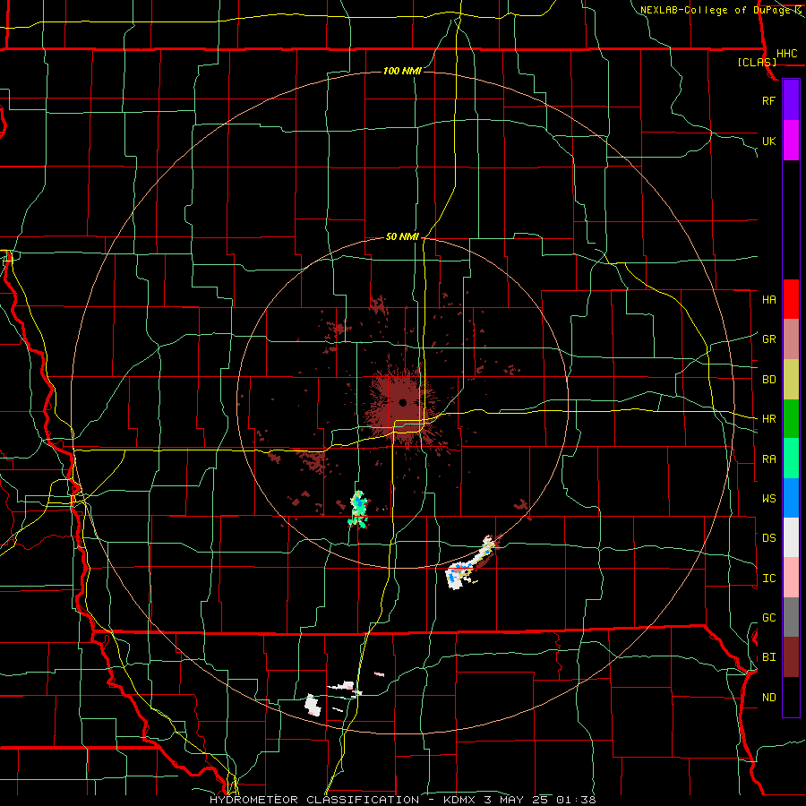Select the yellow BD legend swatch
Image resolution: width=806 pixels, height=806 pixels.
tap(791, 380)
